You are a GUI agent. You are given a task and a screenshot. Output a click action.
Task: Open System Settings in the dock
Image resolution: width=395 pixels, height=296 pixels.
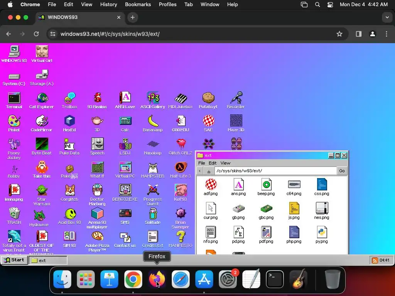(228, 279)
